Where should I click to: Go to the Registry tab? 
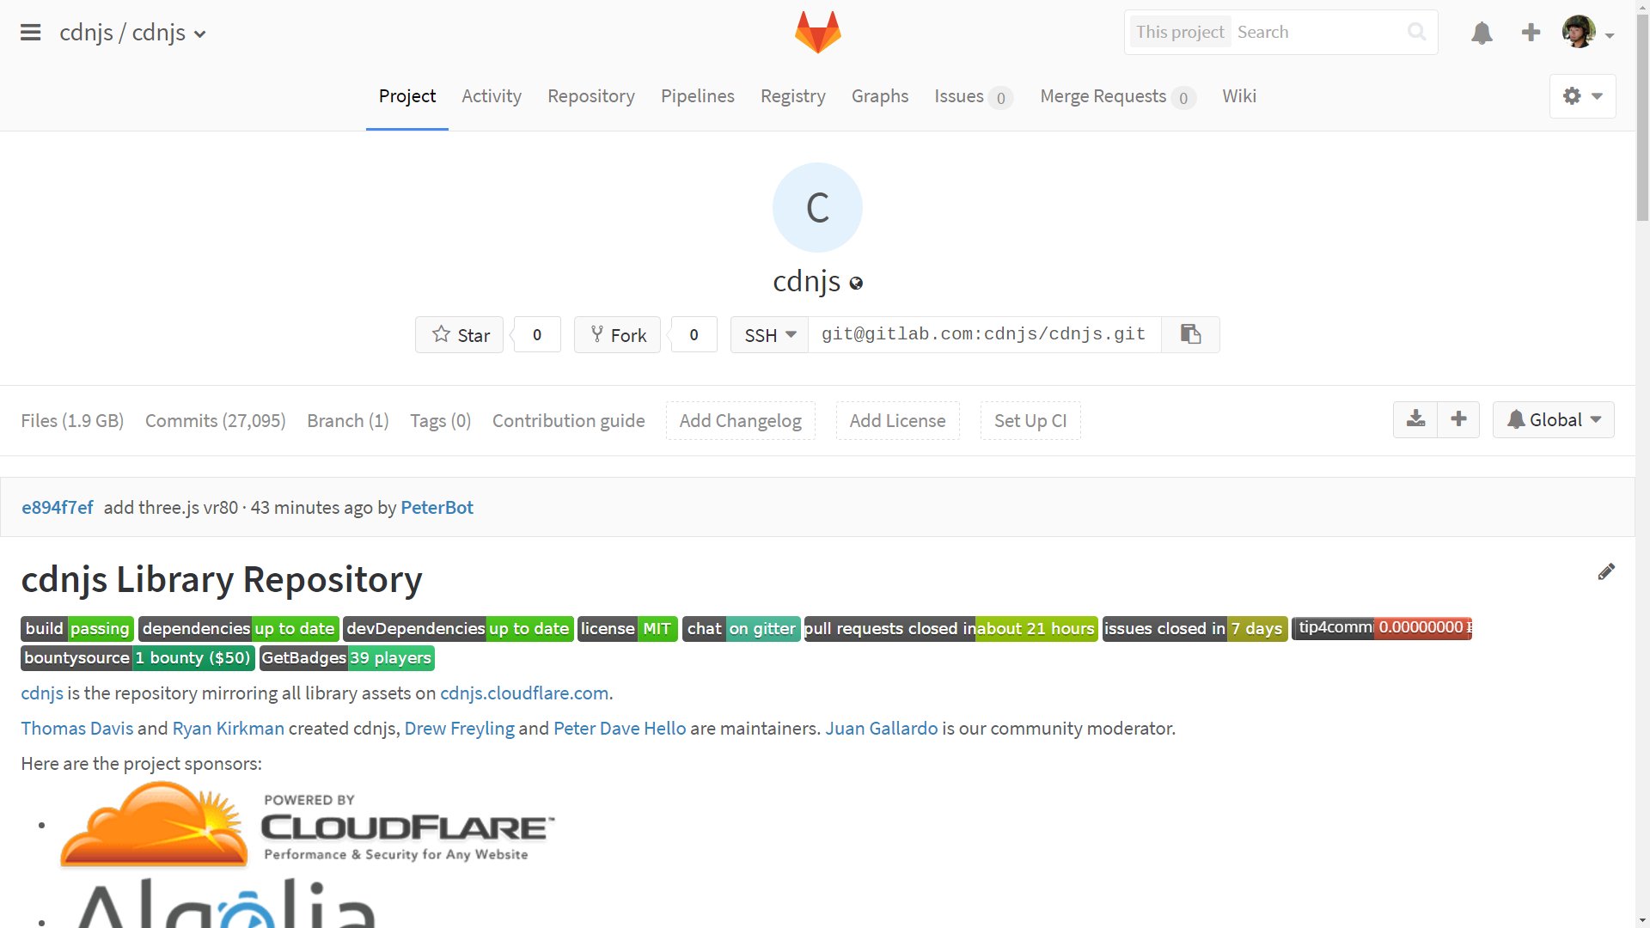(793, 96)
